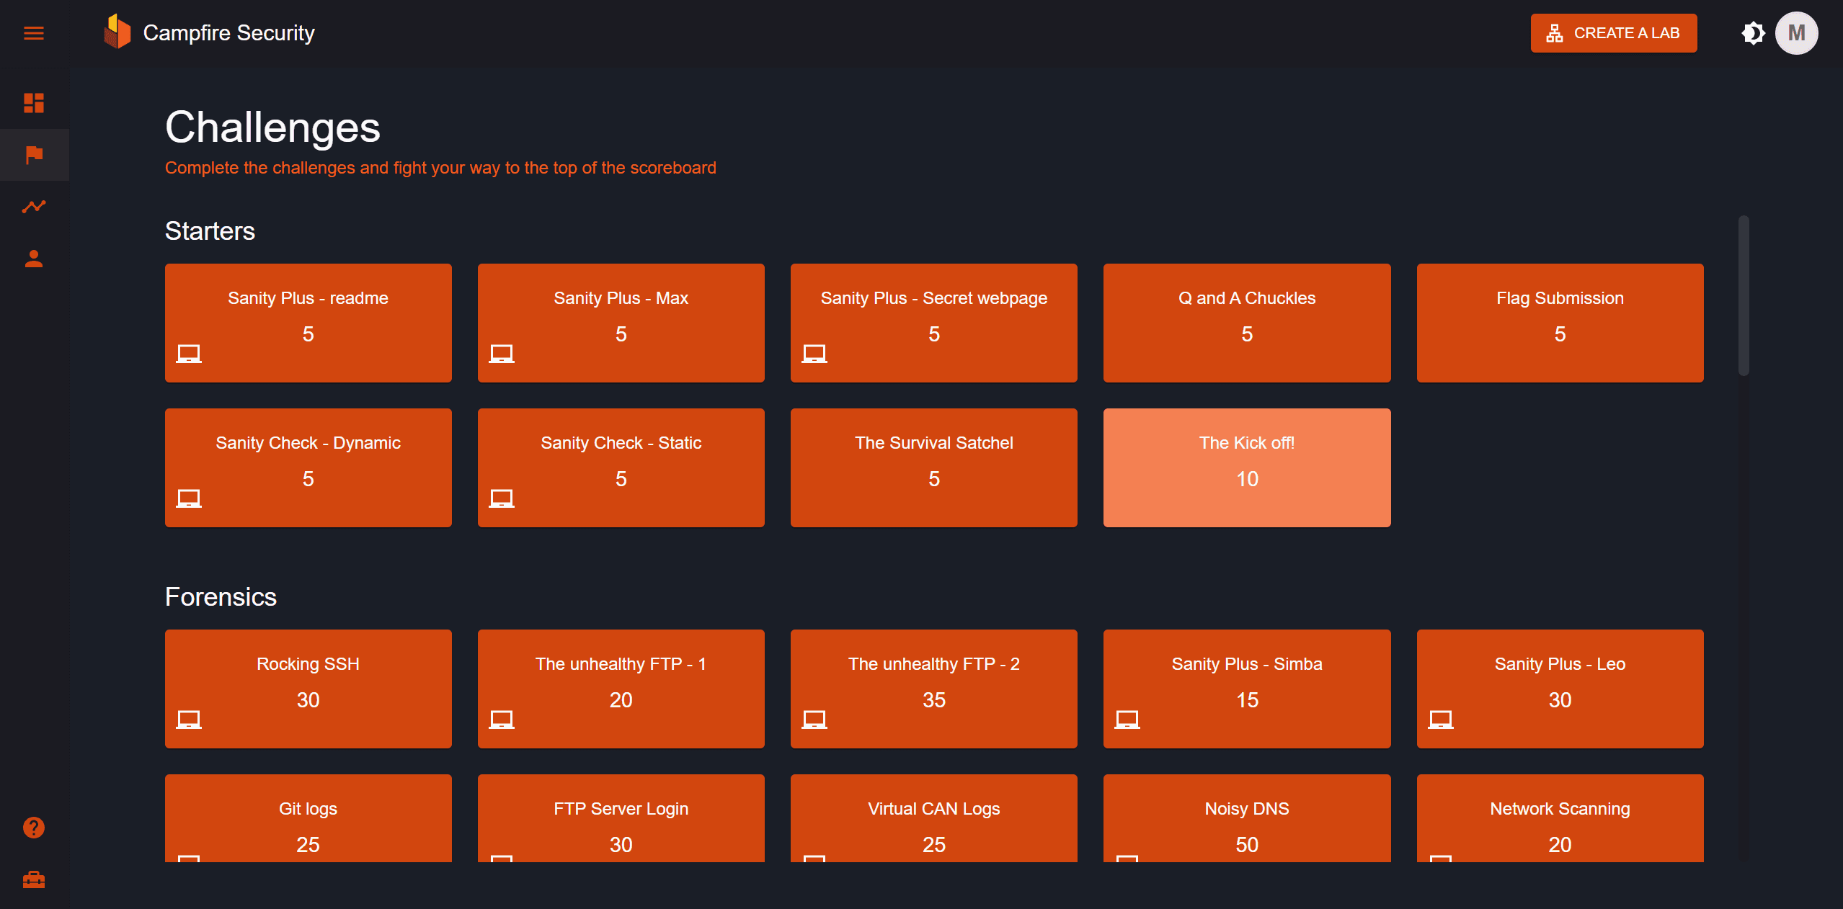Viewport: 1843px width, 909px height.
Task: Open the Noisy DNS challenge card
Action: click(x=1246, y=821)
